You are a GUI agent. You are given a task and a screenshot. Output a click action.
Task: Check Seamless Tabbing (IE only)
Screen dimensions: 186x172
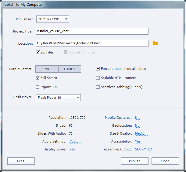(x=98, y=87)
